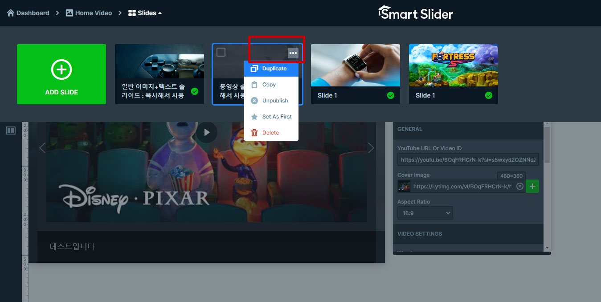This screenshot has width=601, height=302.
Task: Tick the video slide selection checkbox
Action: coord(221,52)
